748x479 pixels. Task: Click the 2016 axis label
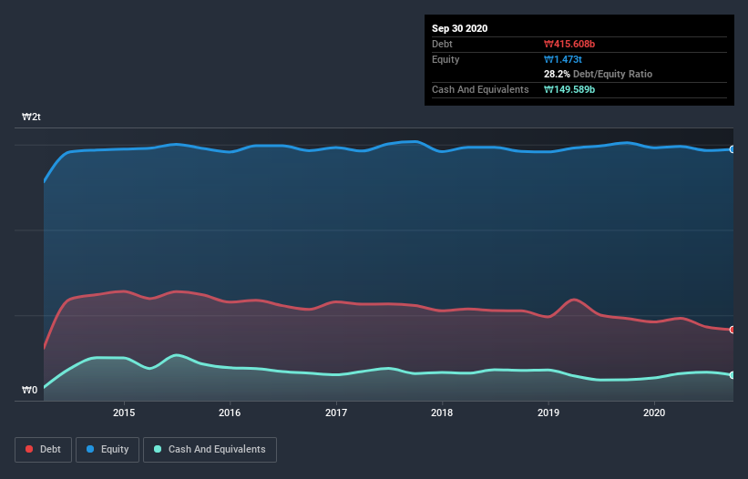click(230, 413)
